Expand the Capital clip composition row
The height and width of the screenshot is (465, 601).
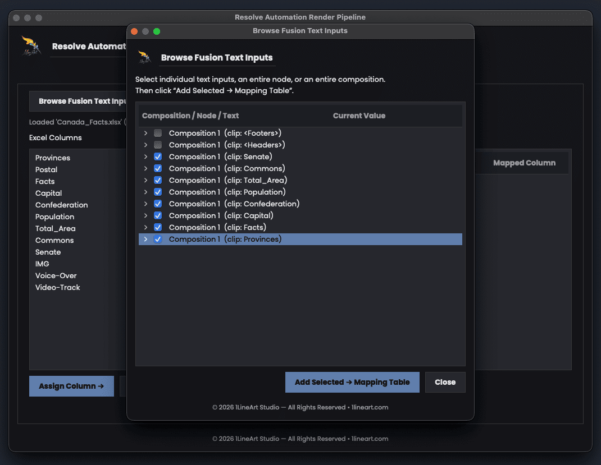coord(145,215)
